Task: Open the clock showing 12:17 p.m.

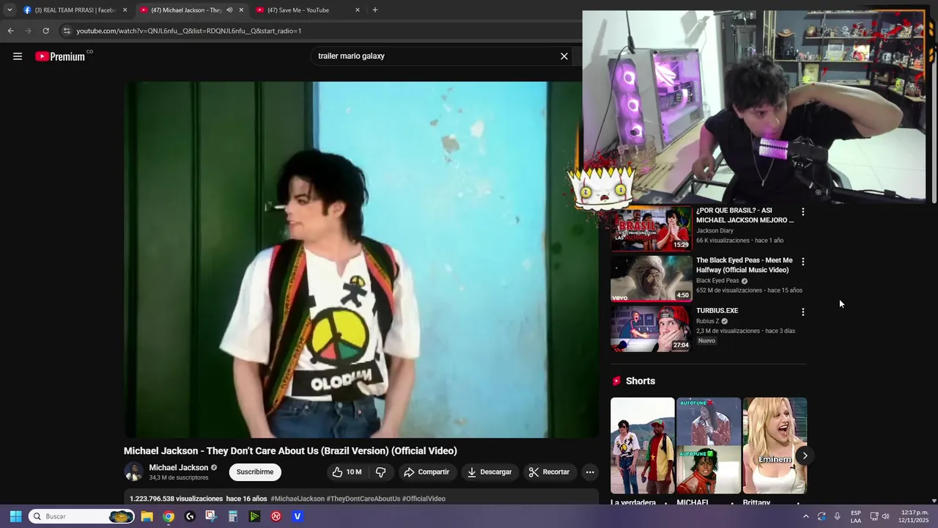Action: point(914,516)
